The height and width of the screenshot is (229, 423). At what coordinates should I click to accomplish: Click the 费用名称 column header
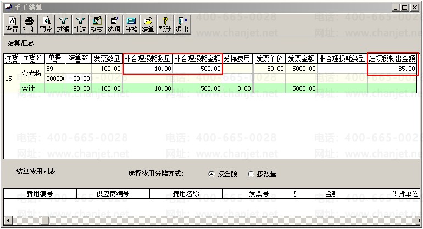click(x=186, y=194)
